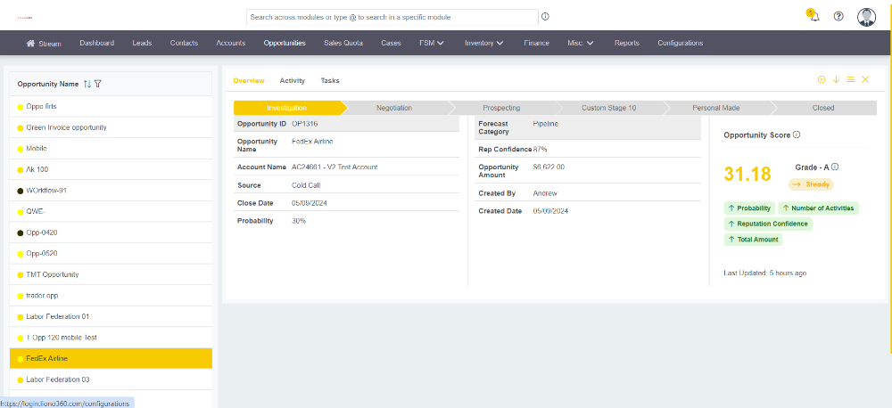892x408 pixels.
Task: Open the filter funnel icon in list header
Action: coord(98,84)
